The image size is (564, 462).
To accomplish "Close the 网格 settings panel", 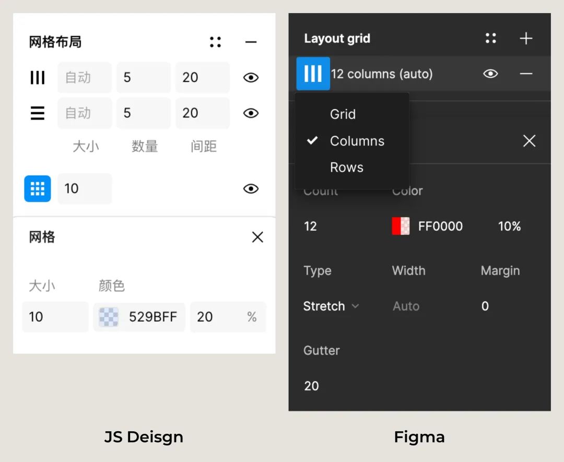I will pos(257,238).
